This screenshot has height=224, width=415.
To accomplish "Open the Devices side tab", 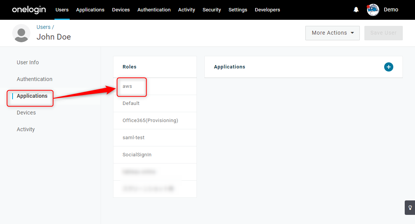I will pyautogui.click(x=26, y=113).
